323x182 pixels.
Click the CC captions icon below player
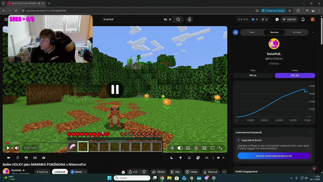pyautogui.click(x=35, y=158)
